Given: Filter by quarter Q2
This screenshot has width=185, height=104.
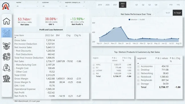Looking at the screenshot, I should [143, 5].
